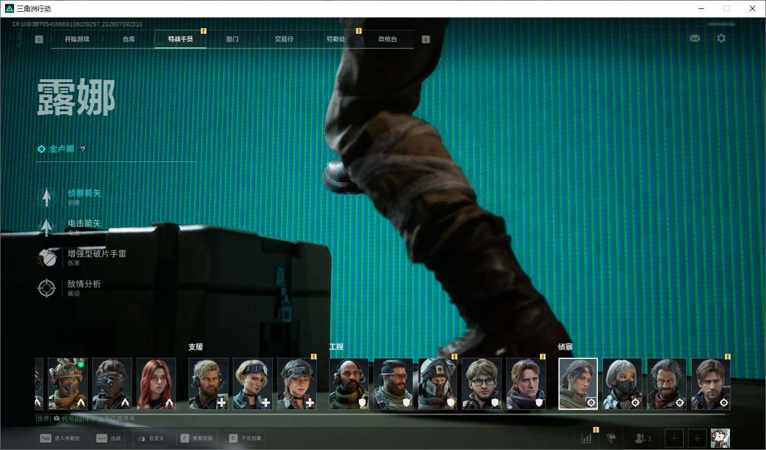Image resolution: width=766 pixels, height=450 pixels.
Task: Select the engineer operator with glasses
Action: tap(481, 384)
